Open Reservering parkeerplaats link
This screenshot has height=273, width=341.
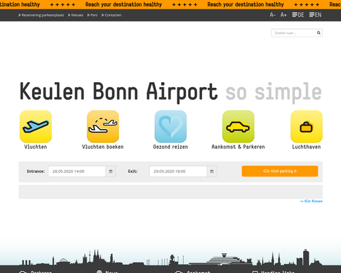(x=41, y=15)
